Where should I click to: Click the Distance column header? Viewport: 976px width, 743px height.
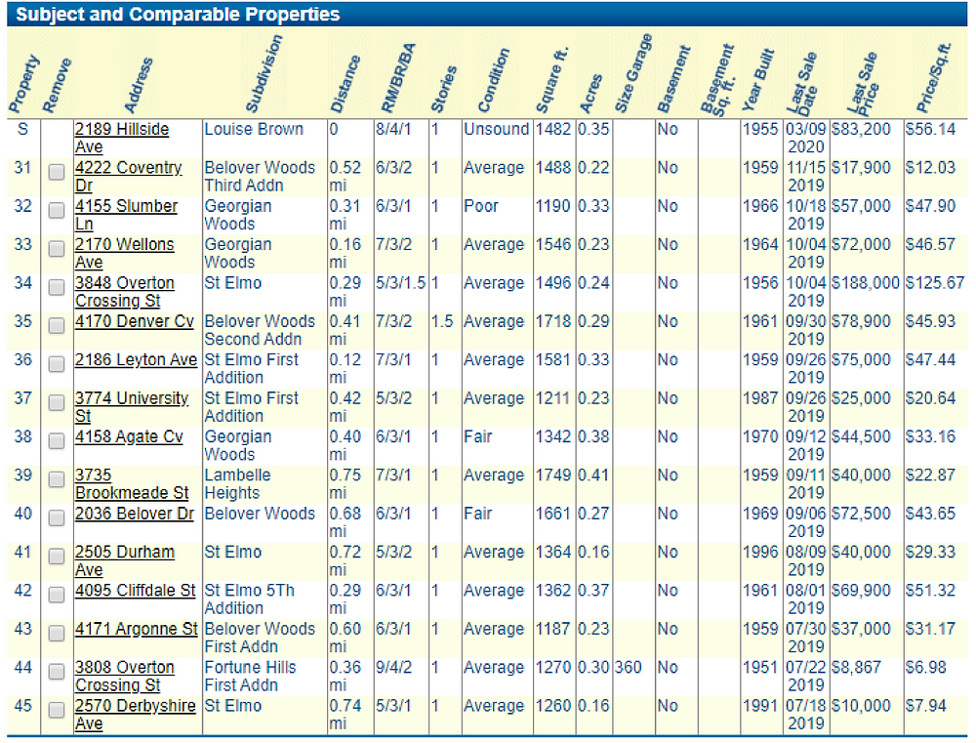346,83
